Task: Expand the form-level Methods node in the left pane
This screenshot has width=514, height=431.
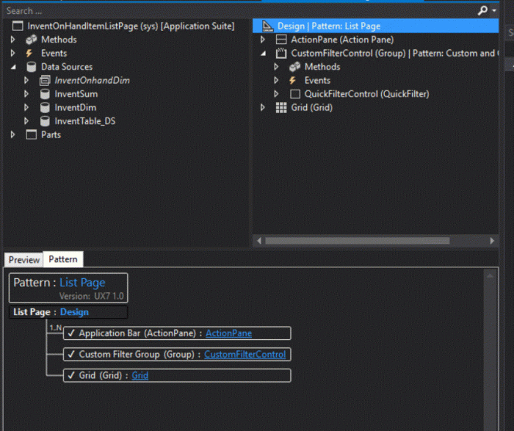Action: [x=13, y=40]
